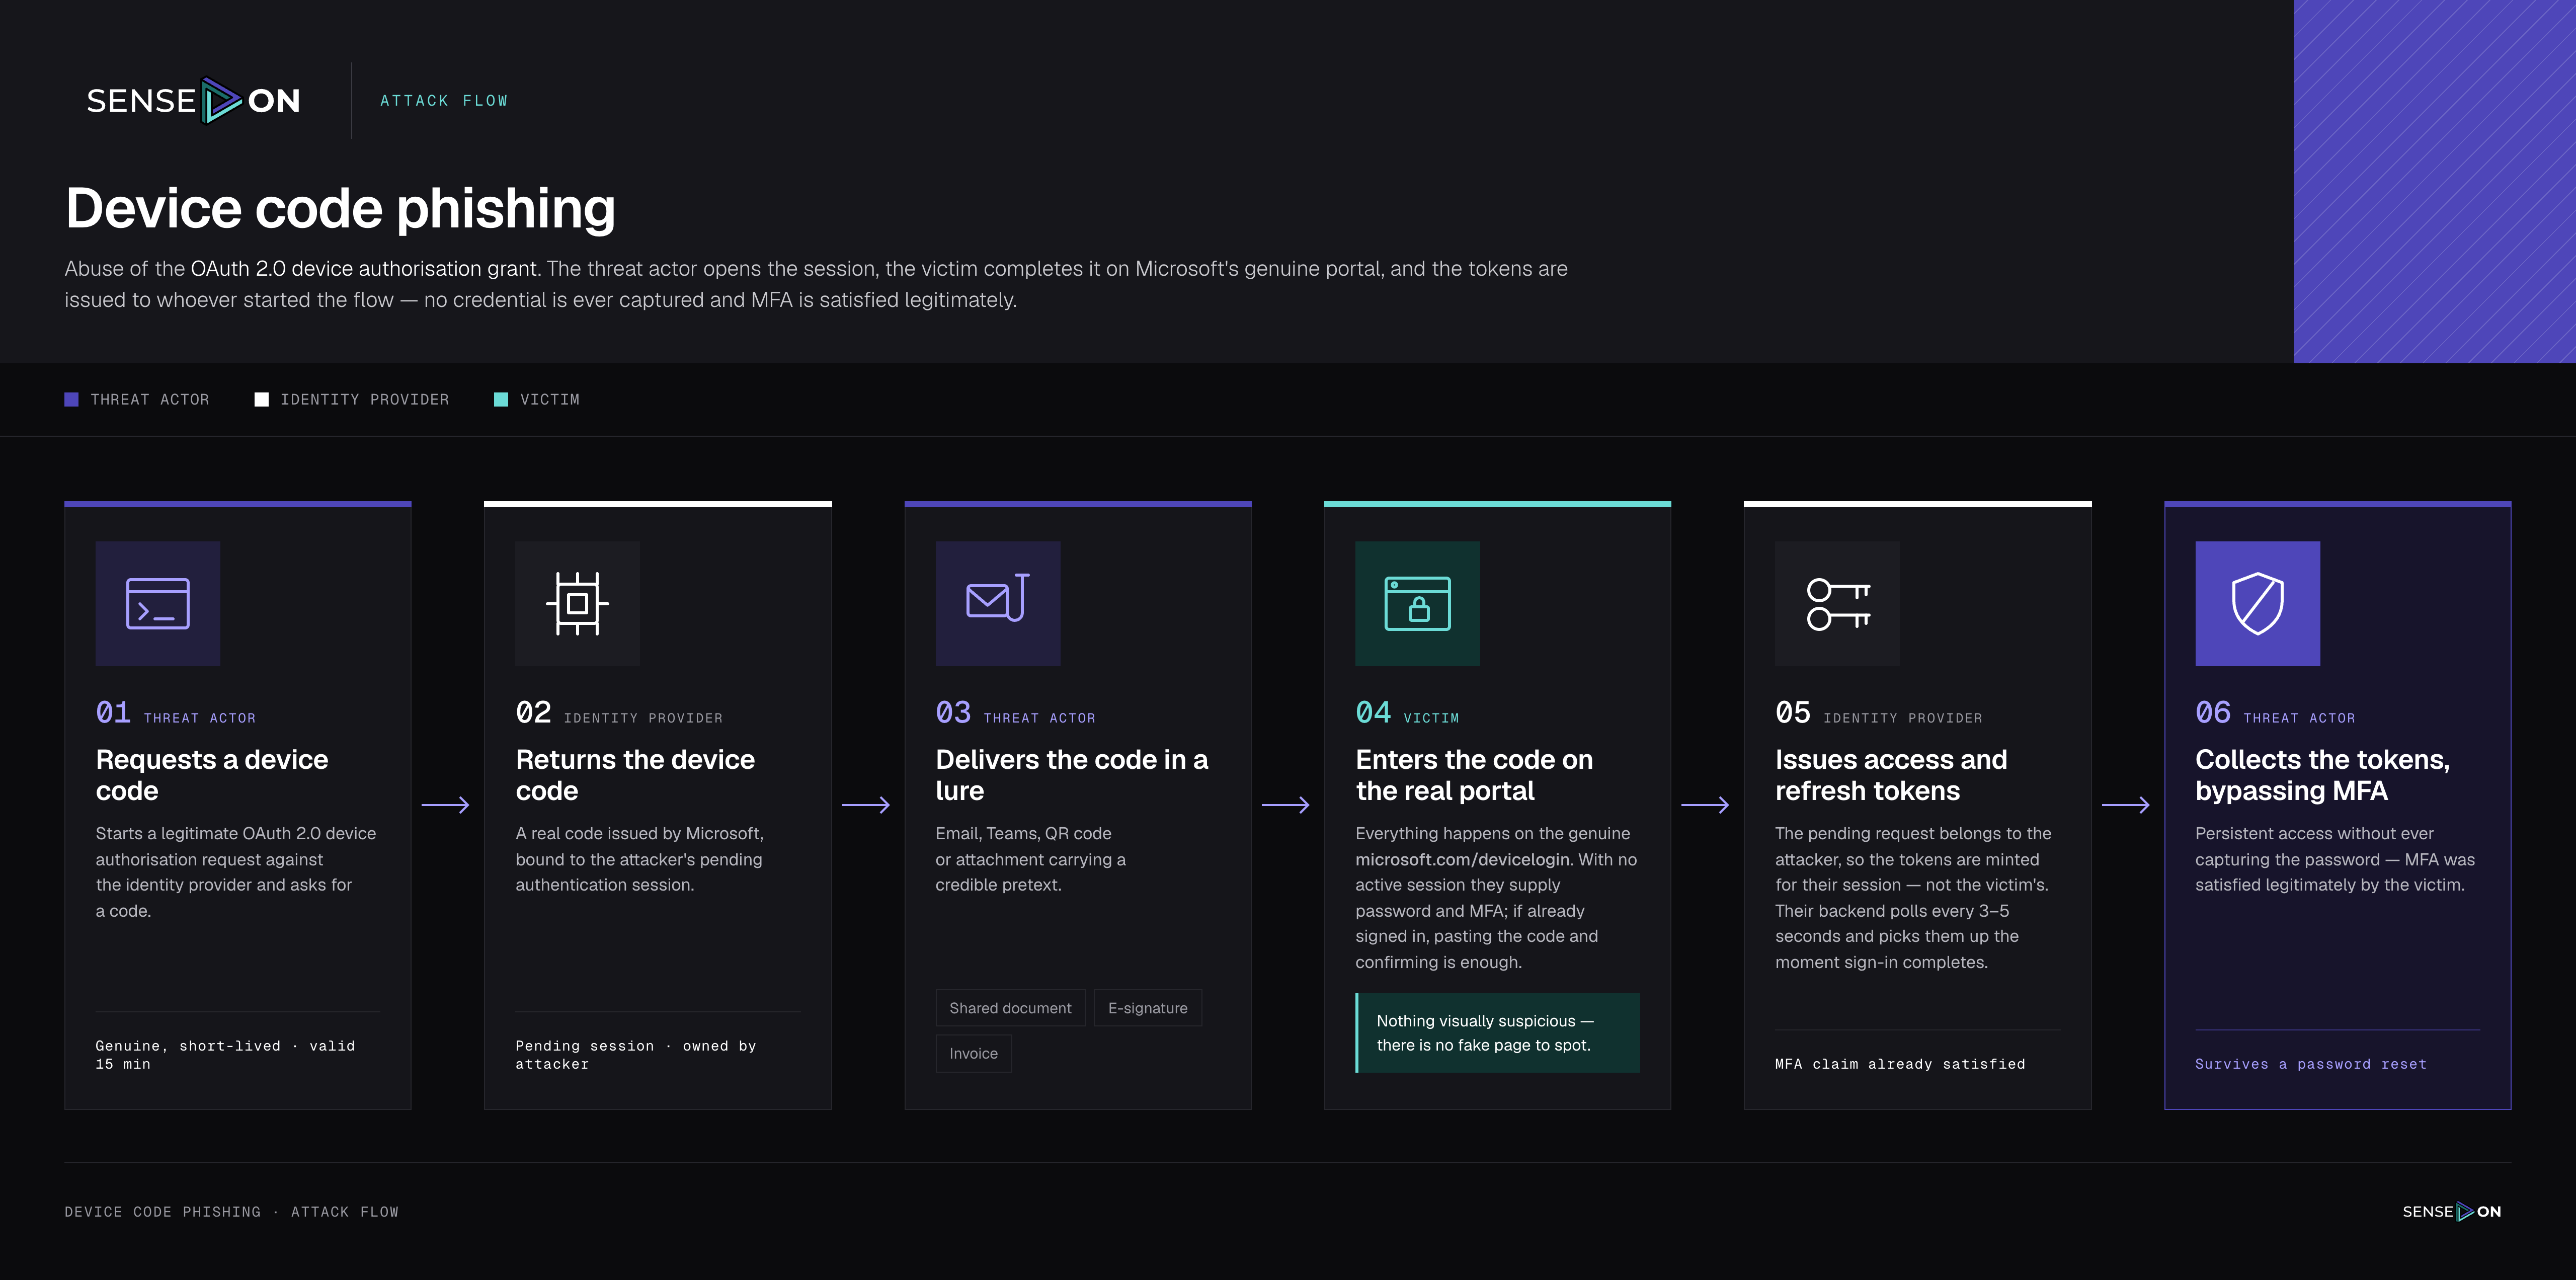Click 'MFA claim already satisfied' note
The height and width of the screenshot is (1280, 2576).
(x=1900, y=1064)
